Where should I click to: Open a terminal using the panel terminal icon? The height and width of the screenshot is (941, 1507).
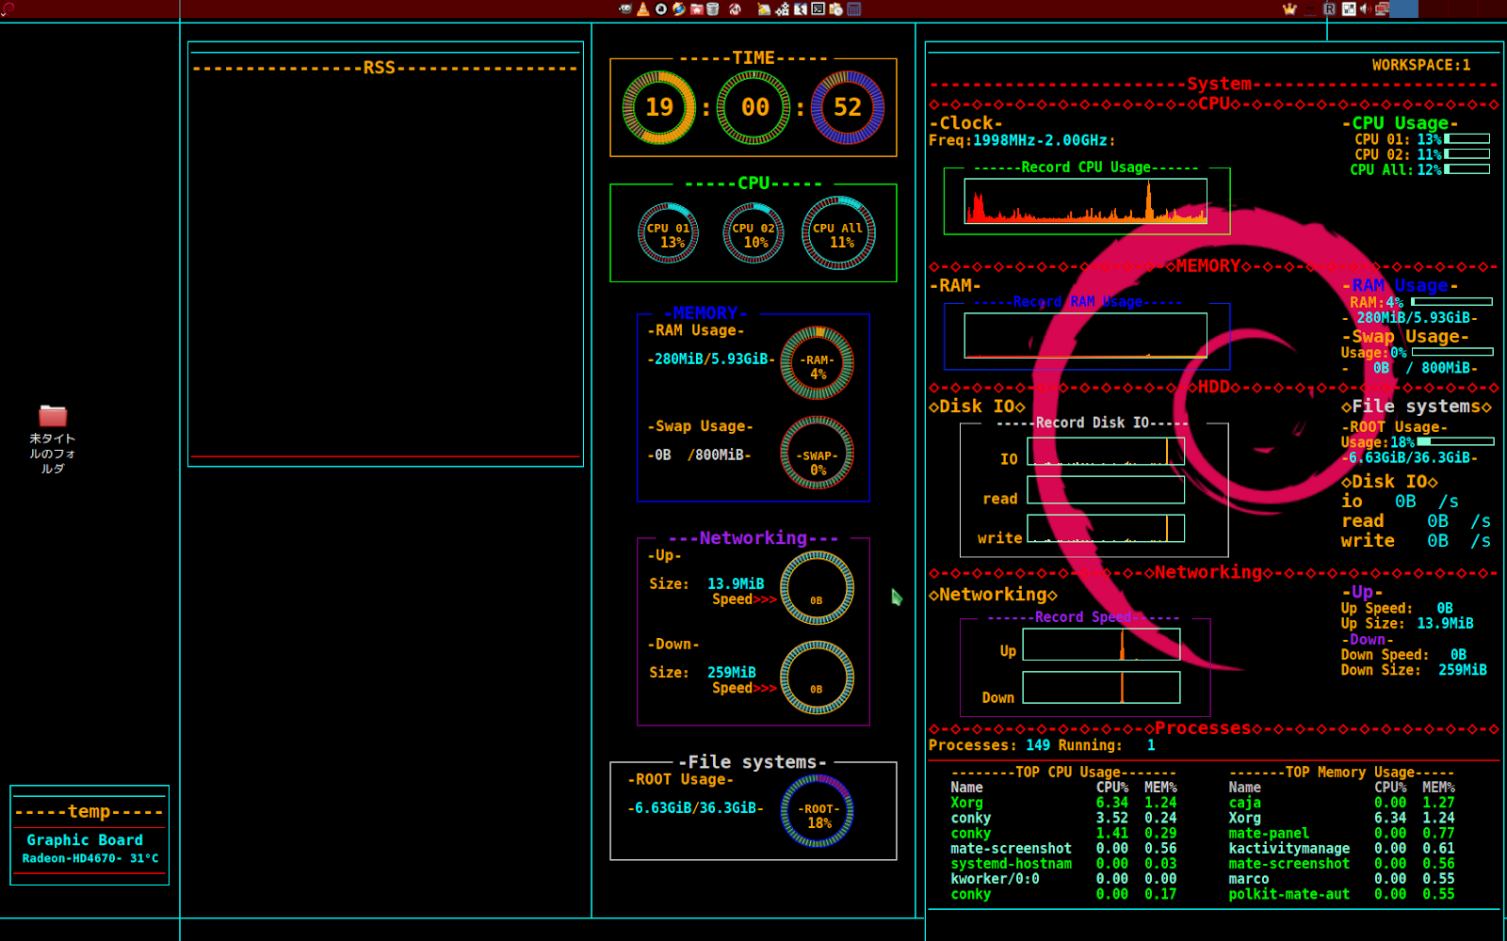pos(818,8)
